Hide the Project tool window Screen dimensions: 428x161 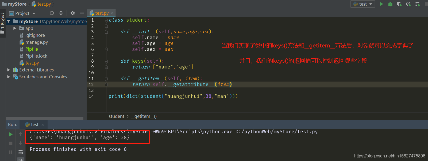click(82, 13)
